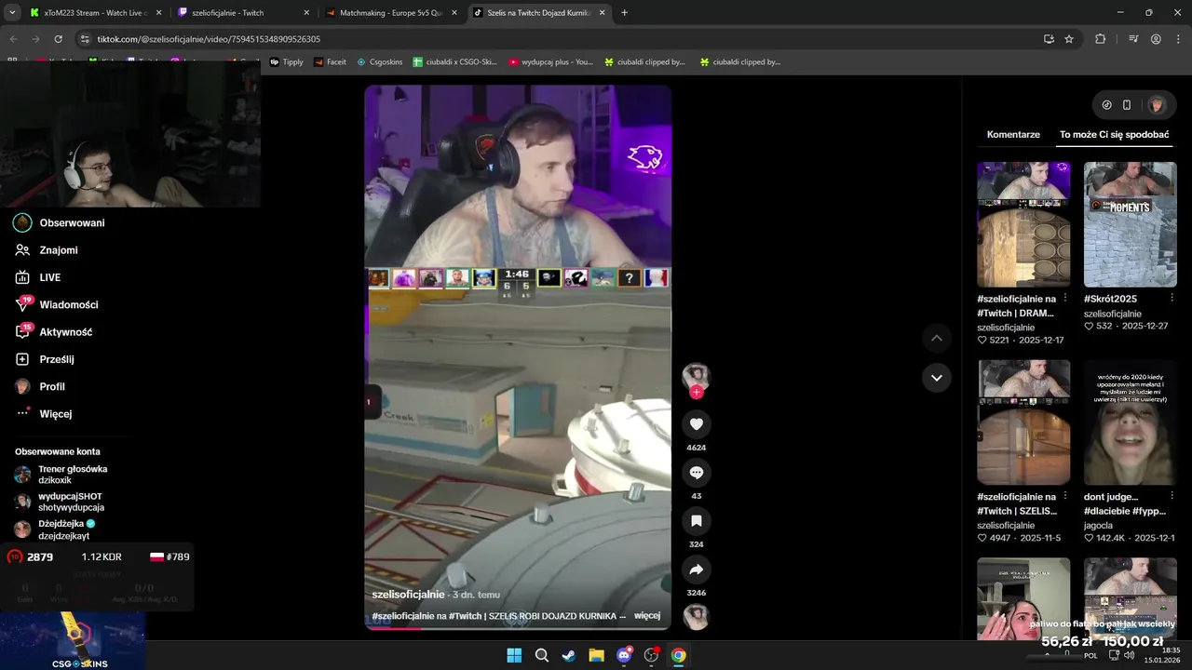
Task: Open the tab search dropdown arrow
Action: 12,13
